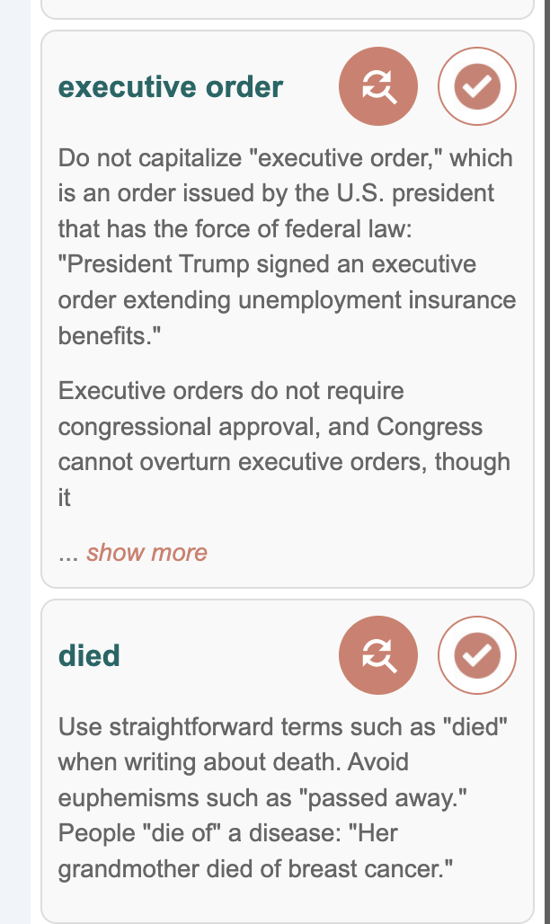
Task: Click the partially visible card at top
Action: pos(288,9)
